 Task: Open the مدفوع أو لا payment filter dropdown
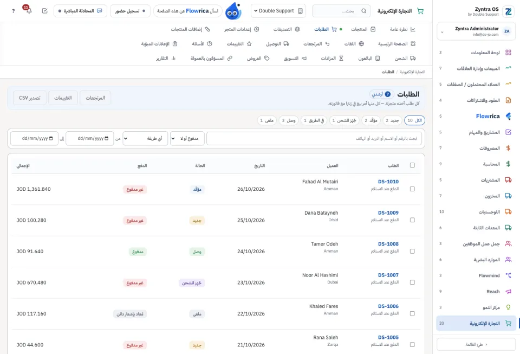(x=187, y=138)
